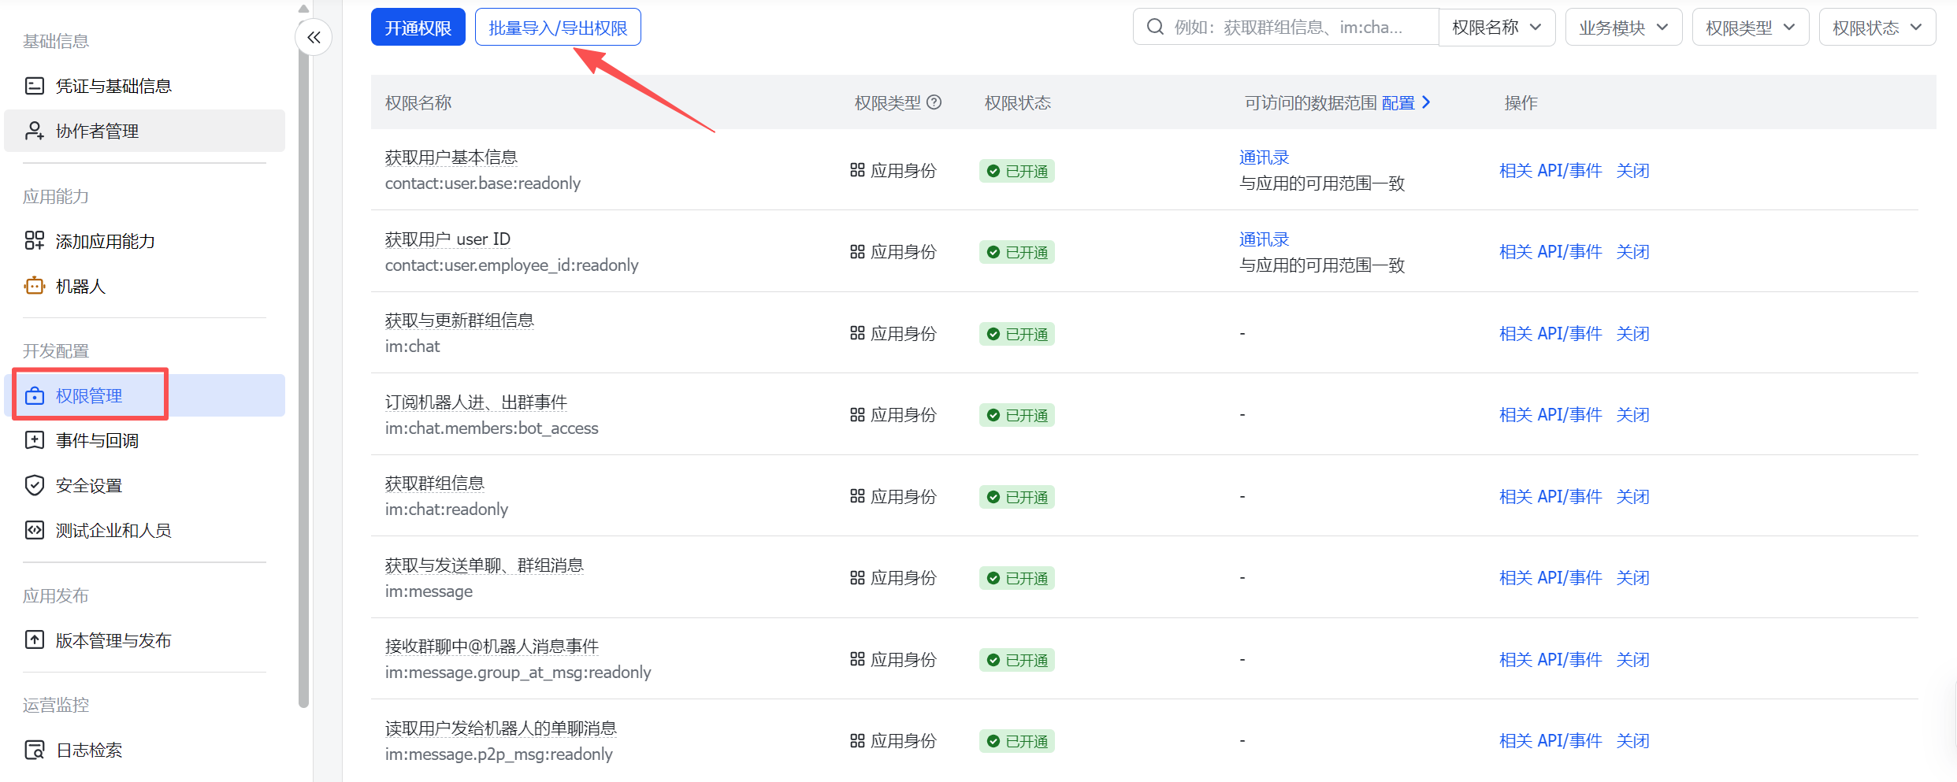
Task: Click the 安全设置 shield icon
Action: pos(35,485)
